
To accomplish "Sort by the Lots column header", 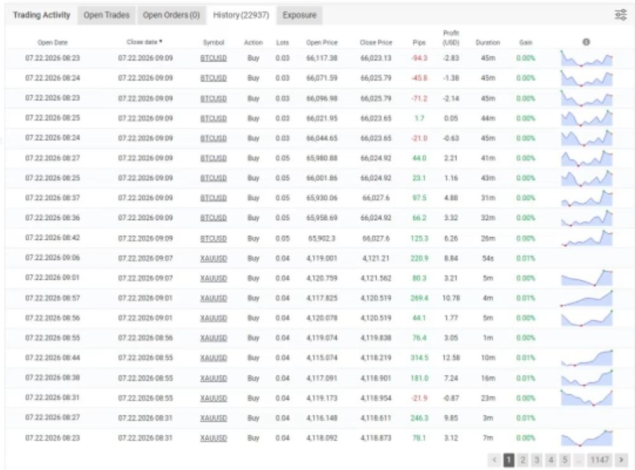I will [x=283, y=42].
